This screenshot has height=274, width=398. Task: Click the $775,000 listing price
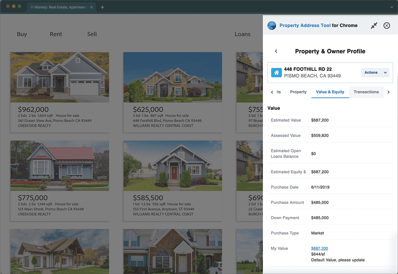coord(33,198)
